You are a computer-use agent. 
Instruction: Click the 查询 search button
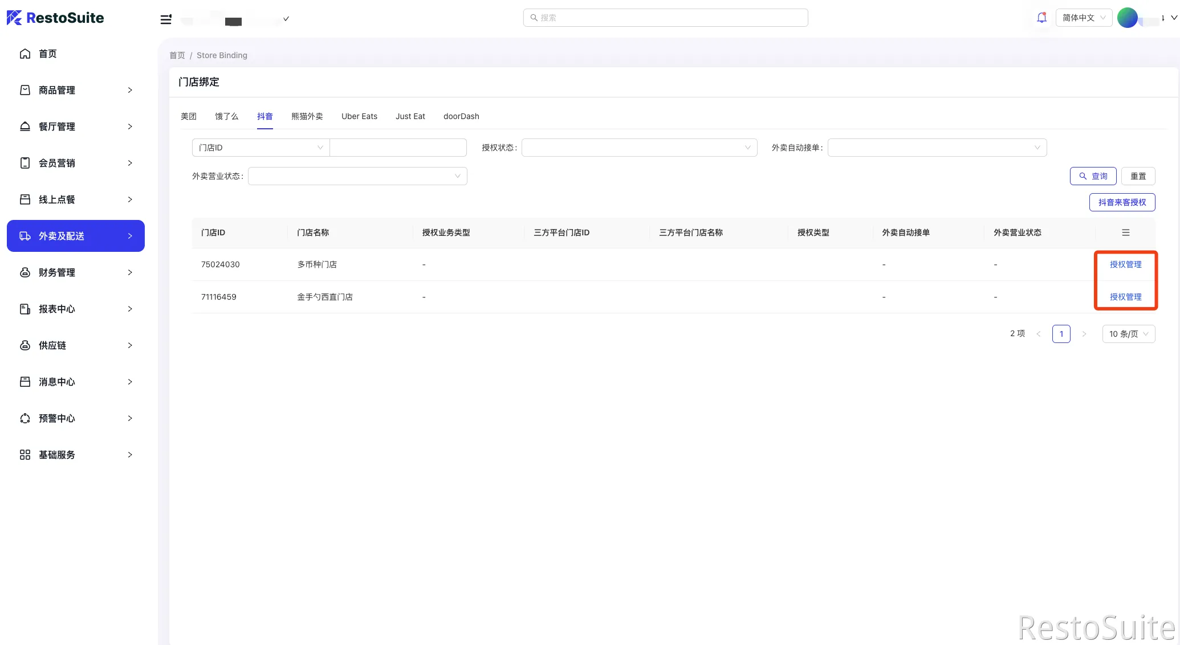pos(1093,176)
